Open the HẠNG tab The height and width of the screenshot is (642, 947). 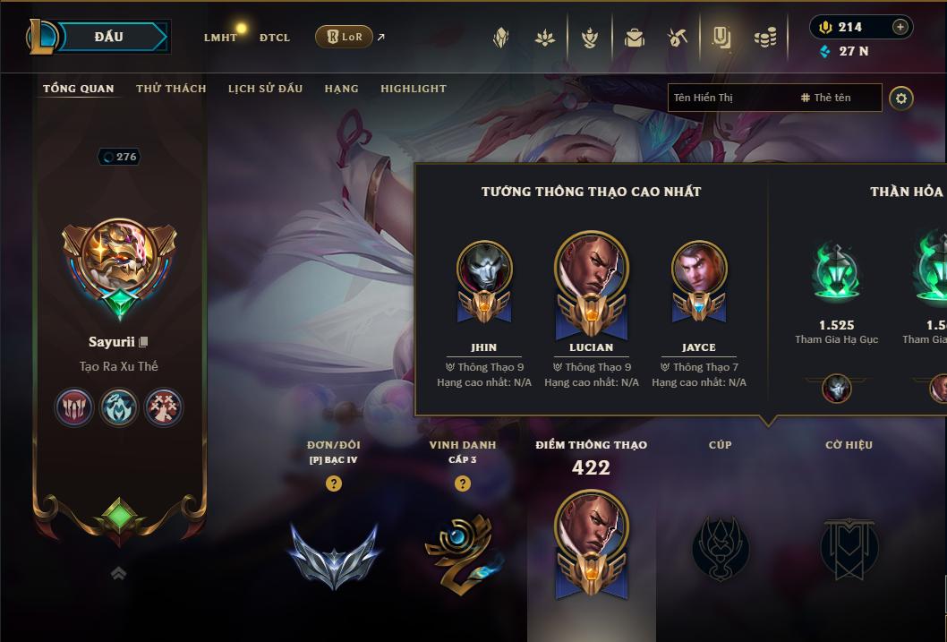point(341,89)
